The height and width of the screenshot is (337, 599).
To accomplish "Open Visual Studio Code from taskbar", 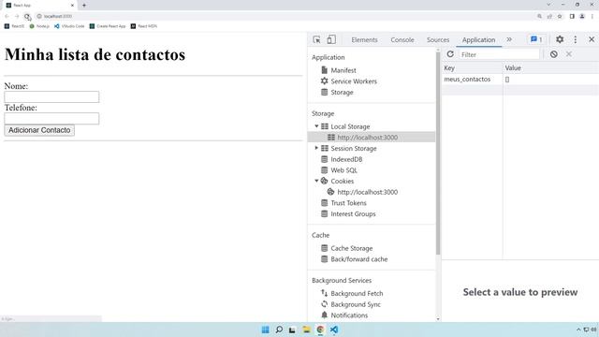I will [x=334, y=330].
